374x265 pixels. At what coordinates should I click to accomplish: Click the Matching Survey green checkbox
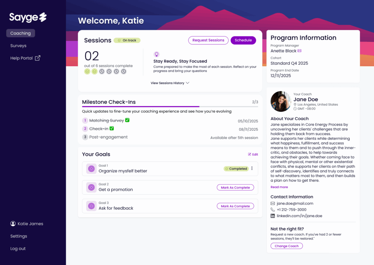pos(127,120)
